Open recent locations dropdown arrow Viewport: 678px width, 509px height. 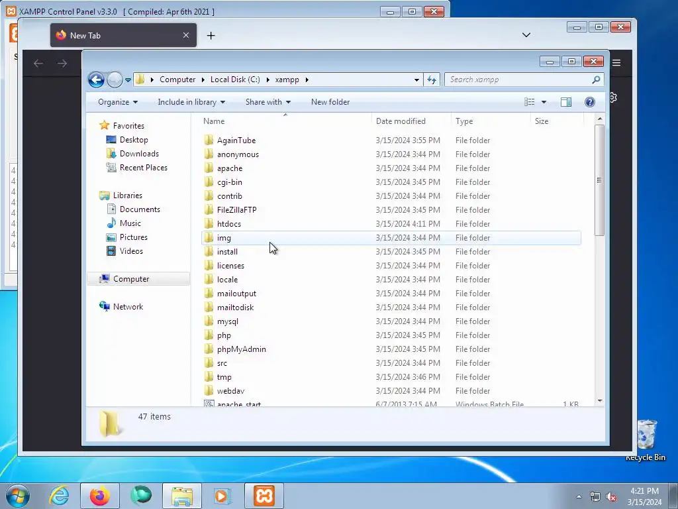click(x=128, y=80)
